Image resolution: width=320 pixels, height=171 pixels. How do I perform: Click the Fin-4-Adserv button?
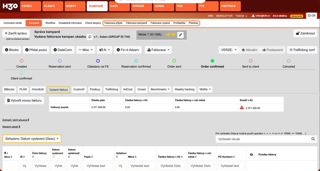click(x=128, y=50)
